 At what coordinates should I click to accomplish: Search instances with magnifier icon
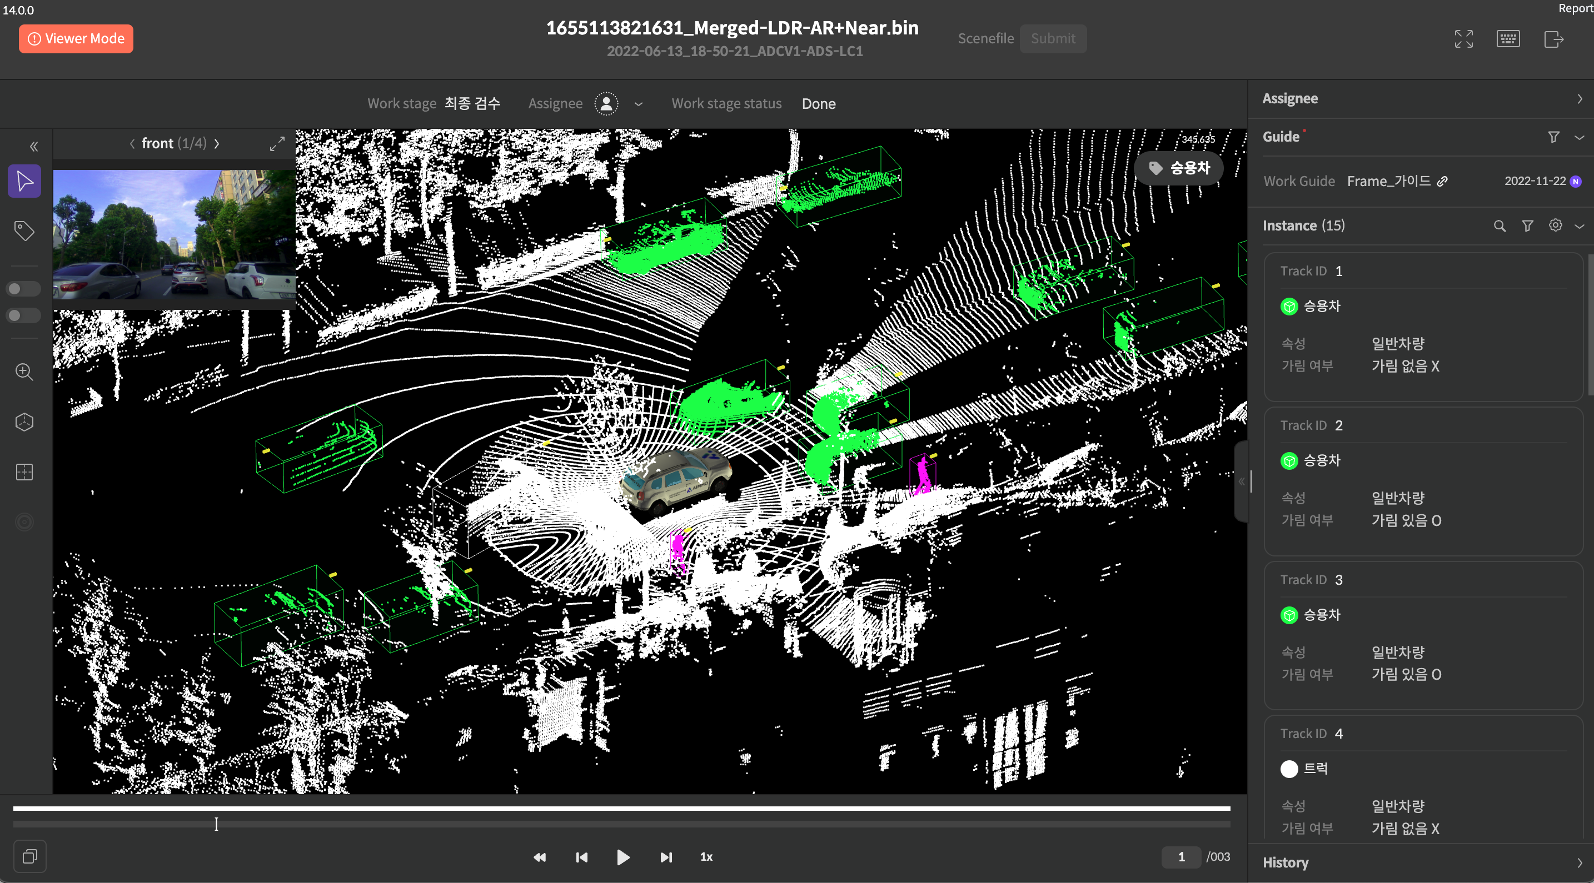(x=1500, y=225)
